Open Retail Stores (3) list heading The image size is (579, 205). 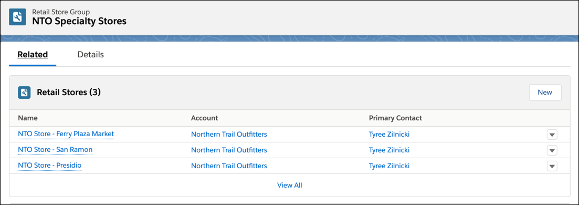click(69, 93)
